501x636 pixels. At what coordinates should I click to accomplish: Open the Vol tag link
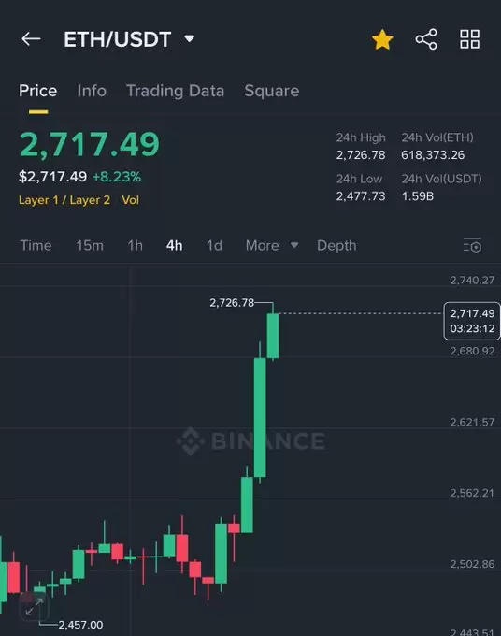pos(131,200)
